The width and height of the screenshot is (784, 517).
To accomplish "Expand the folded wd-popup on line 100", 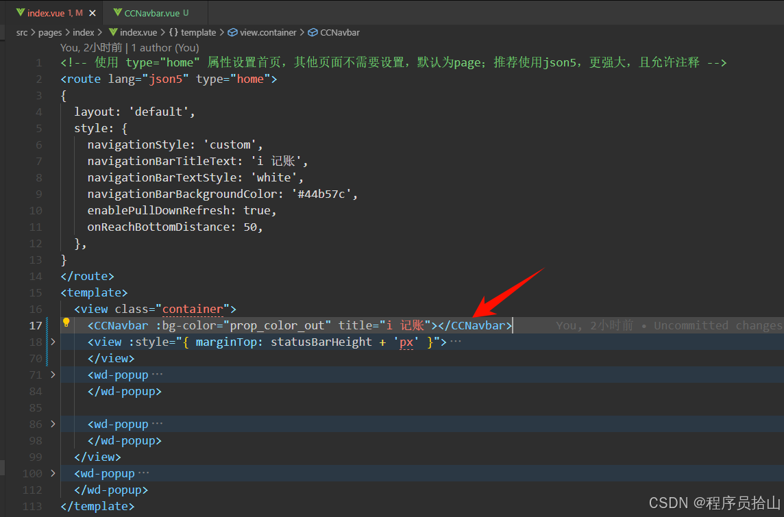I will [x=53, y=473].
